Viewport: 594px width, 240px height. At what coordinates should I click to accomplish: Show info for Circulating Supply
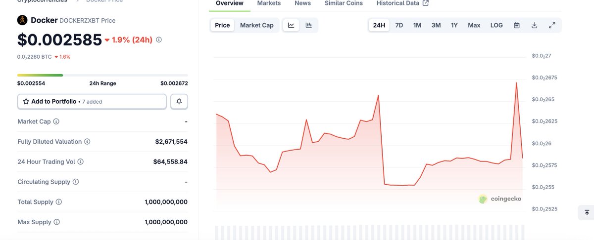(x=76, y=182)
